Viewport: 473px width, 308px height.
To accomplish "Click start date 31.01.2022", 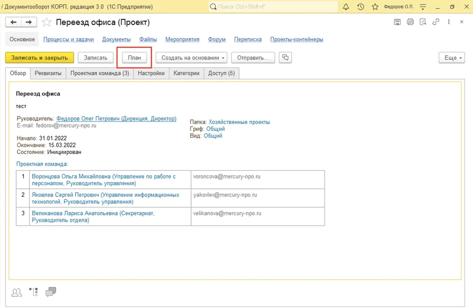I will click(x=53, y=138).
